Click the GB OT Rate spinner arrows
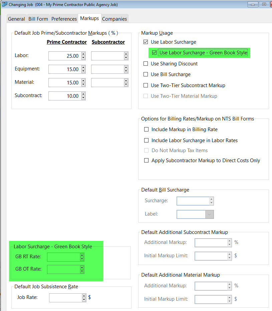Image resolution: width=272 pixels, height=311 pixels. point(82,270)
